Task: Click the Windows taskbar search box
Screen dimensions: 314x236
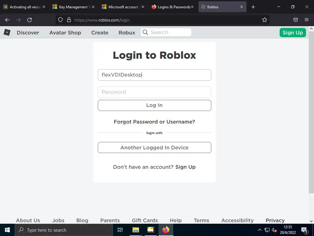Action: (64, 230)
